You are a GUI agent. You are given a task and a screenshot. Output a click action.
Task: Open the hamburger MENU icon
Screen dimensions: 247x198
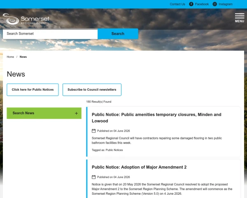240,18
